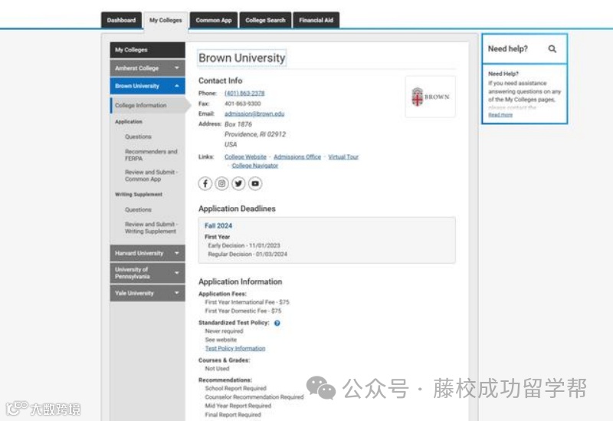Open Writing Supplement Questions
Image resolution: width=613 pixels, height=421 pixels.
138,209
